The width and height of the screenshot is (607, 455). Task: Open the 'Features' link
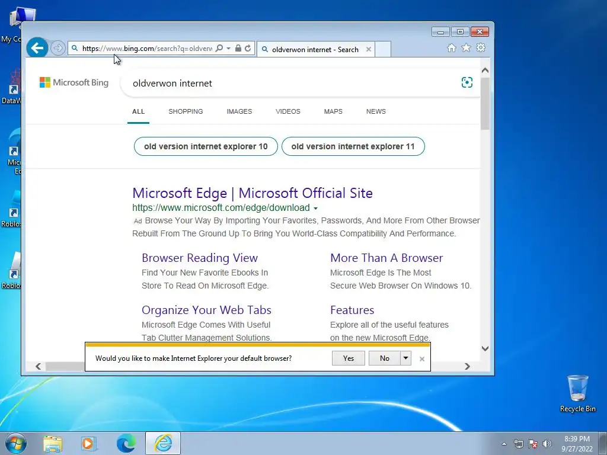[x=352, y=310]
